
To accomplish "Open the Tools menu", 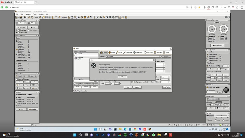I will [x=35, y=14].
